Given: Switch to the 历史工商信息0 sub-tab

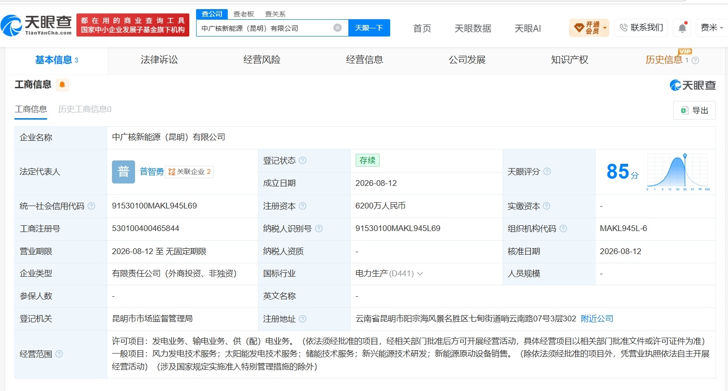Looking at the screenshot, I should click(x=85, y=110).
